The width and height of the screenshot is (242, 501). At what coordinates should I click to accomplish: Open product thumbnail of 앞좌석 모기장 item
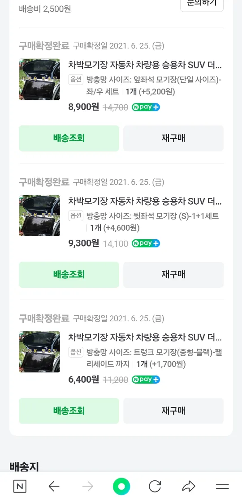pos(39,79)
